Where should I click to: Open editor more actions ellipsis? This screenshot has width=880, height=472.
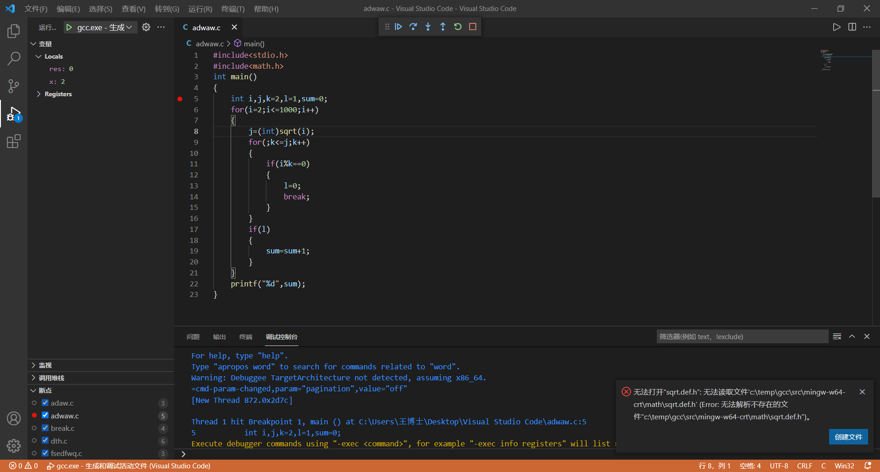(x=867, y=27)
